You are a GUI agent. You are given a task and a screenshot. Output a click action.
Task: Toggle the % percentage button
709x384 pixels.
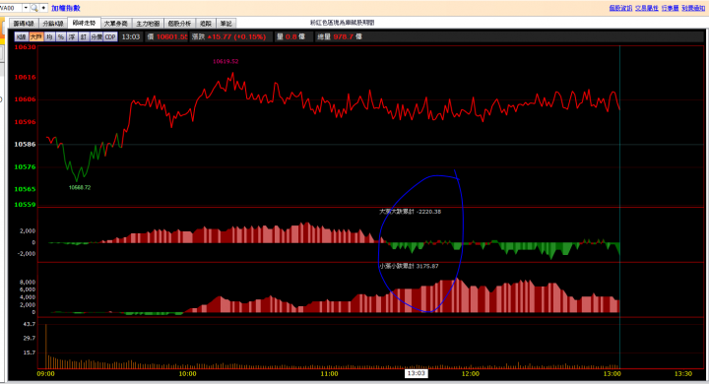(61, 37)
